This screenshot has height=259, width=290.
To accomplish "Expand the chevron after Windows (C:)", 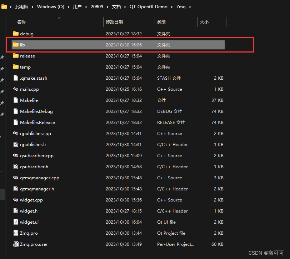I will pos(69,7).
